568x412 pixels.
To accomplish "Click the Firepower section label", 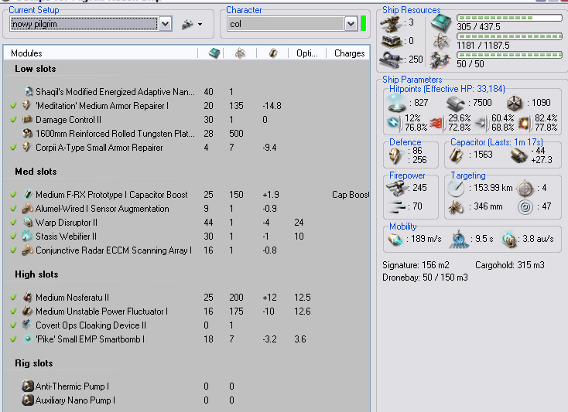I will [407, 175].
